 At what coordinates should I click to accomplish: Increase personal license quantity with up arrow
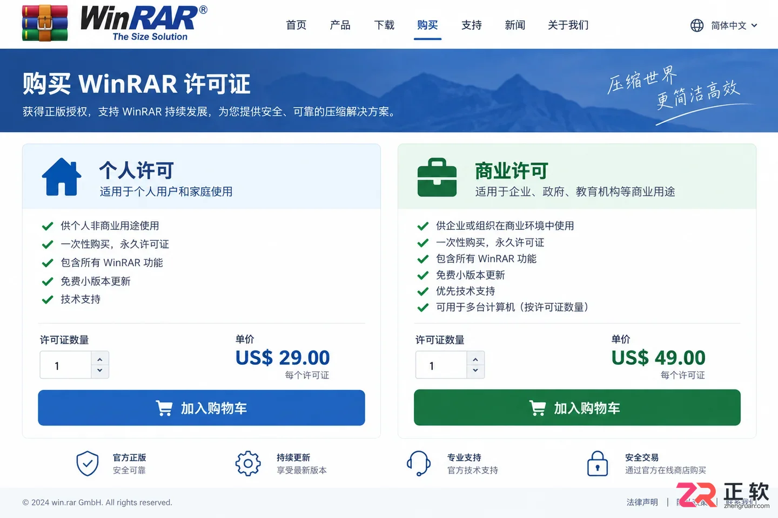click(100, 359)
